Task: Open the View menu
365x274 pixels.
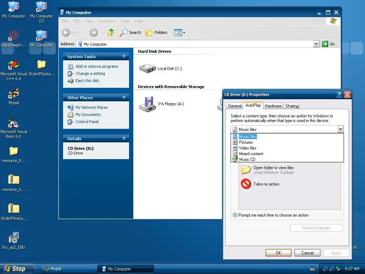Action: pos(89,21)
